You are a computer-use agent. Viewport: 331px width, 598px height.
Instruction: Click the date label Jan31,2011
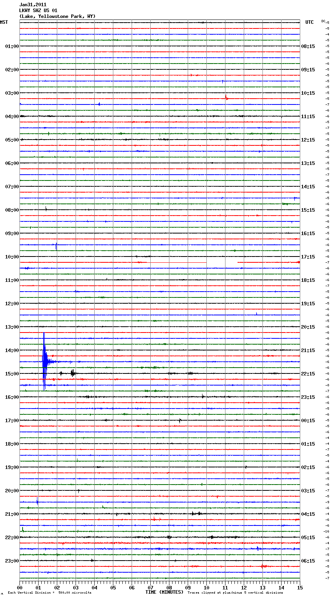pyautogui.click(x=33, y=5)
